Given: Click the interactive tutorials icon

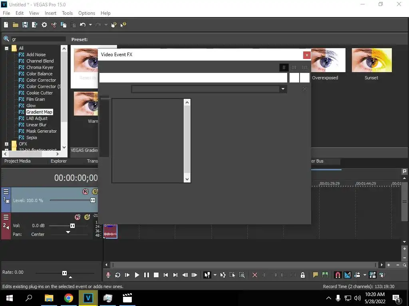Looking at the screenshot, I should [x=113, y=25].
